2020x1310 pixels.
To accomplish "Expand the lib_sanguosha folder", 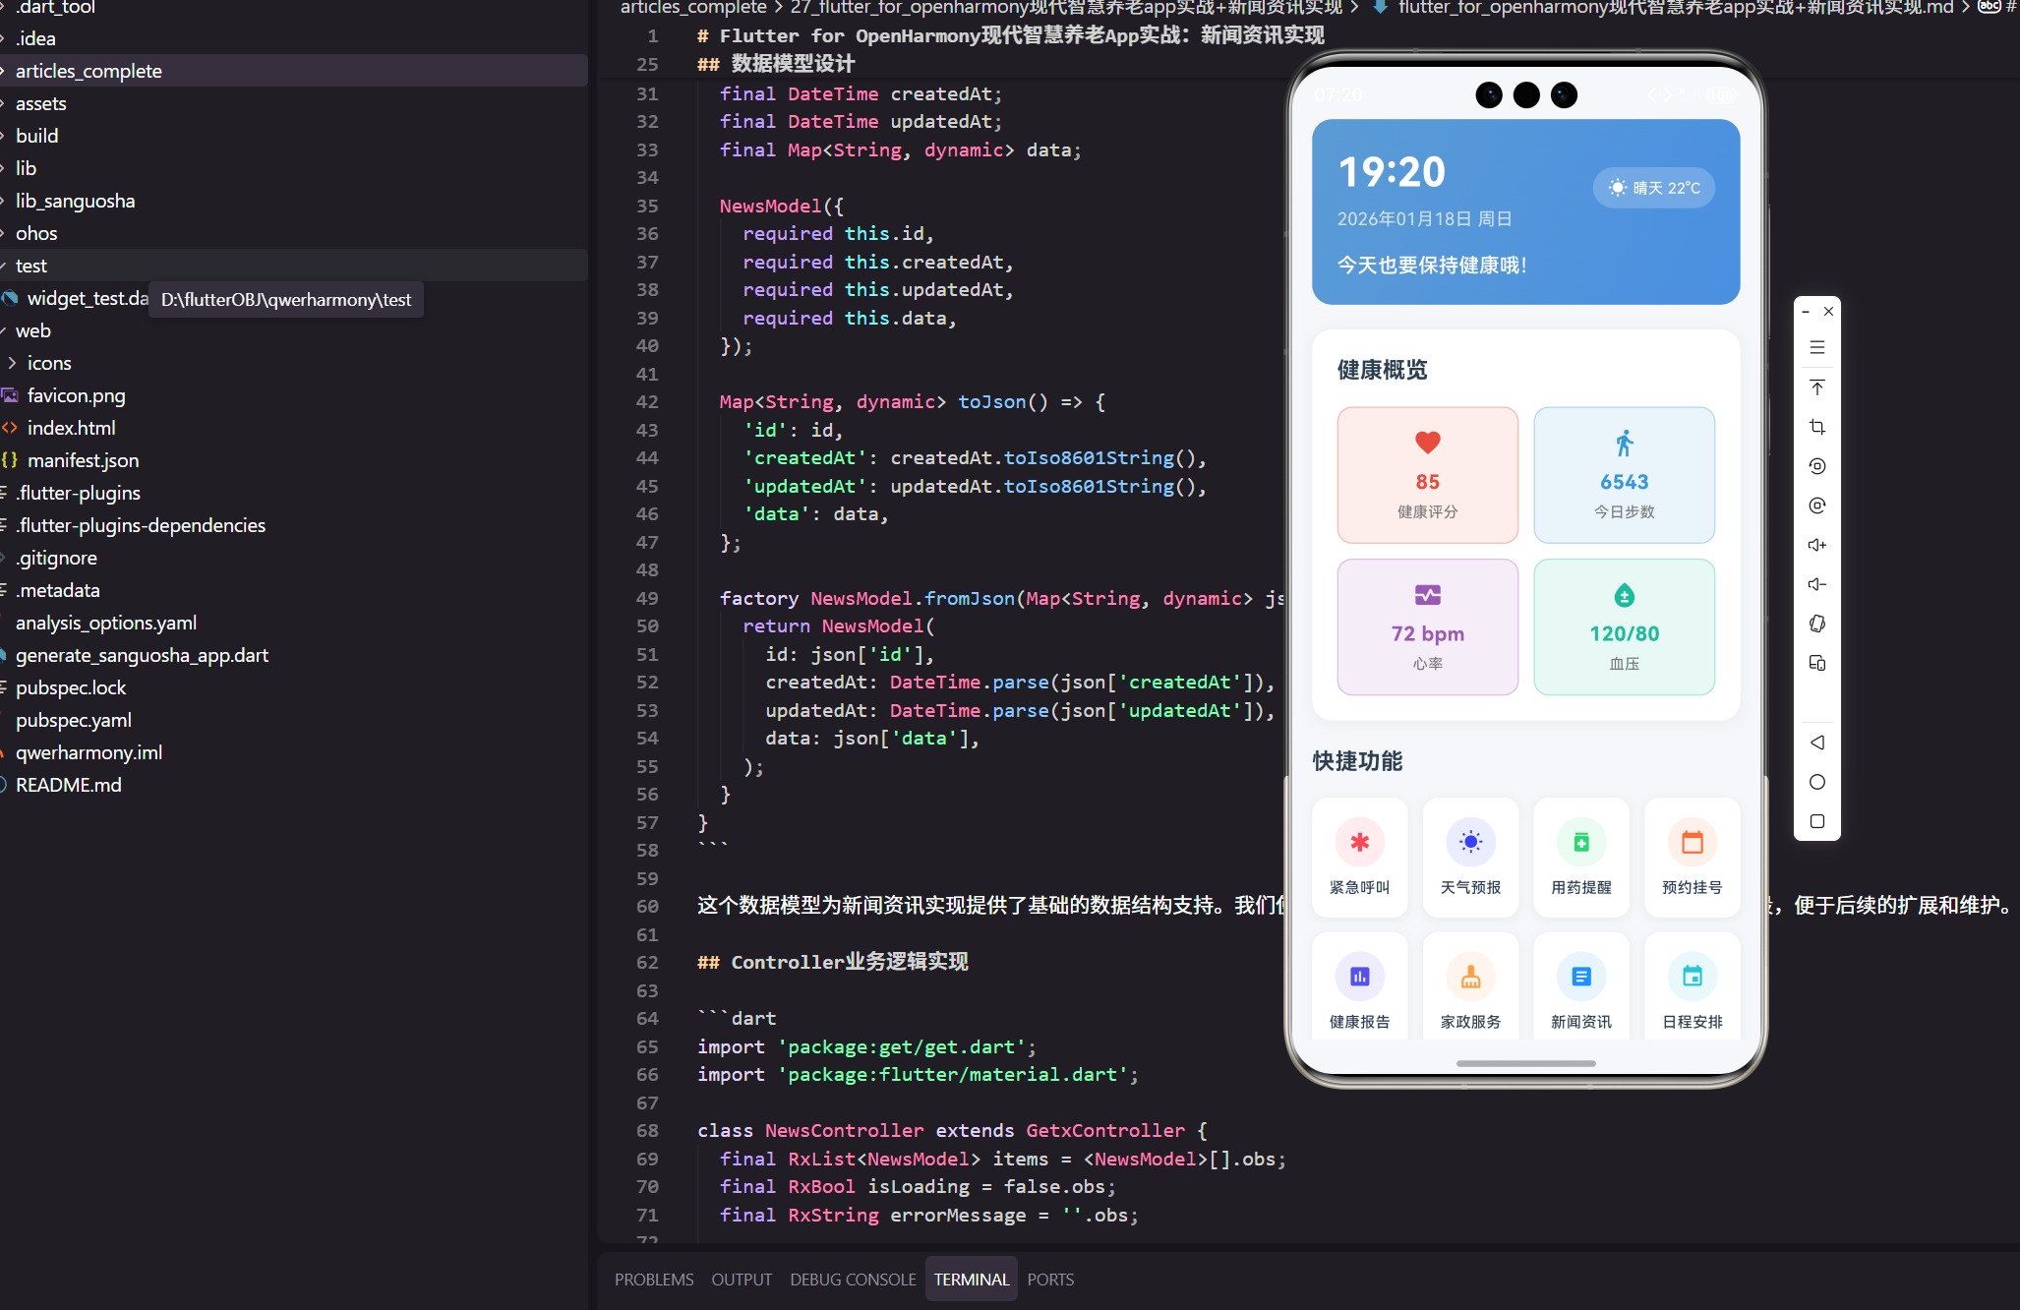I will tap(75, 201).
